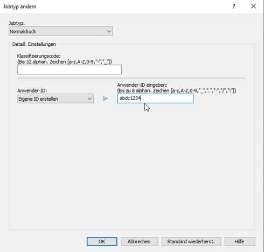
Task: Click the Jobtyp ändern title bar text
Action: (x=20, y=6)
